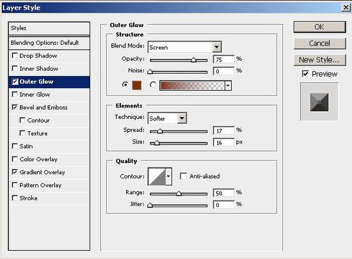
Task: Open the Stroke settings panel
Action: [29, 198]
